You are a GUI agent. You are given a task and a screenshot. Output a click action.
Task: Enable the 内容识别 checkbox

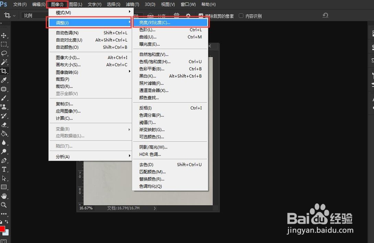click(x=240, y=16)
